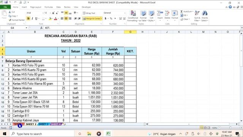Image resolution: width=243 pixels, height=137 pixels.
Task: Toggle center horizontal alignment
Action: (66, 19)
